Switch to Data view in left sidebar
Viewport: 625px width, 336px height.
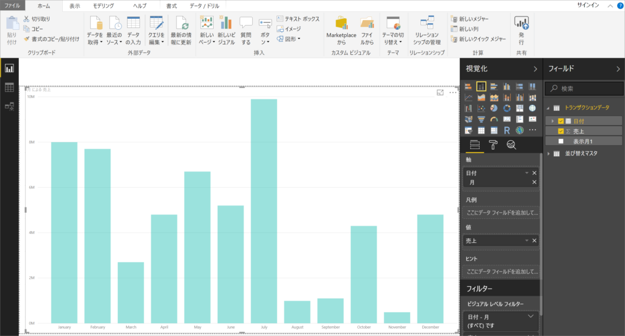(9, 88)
